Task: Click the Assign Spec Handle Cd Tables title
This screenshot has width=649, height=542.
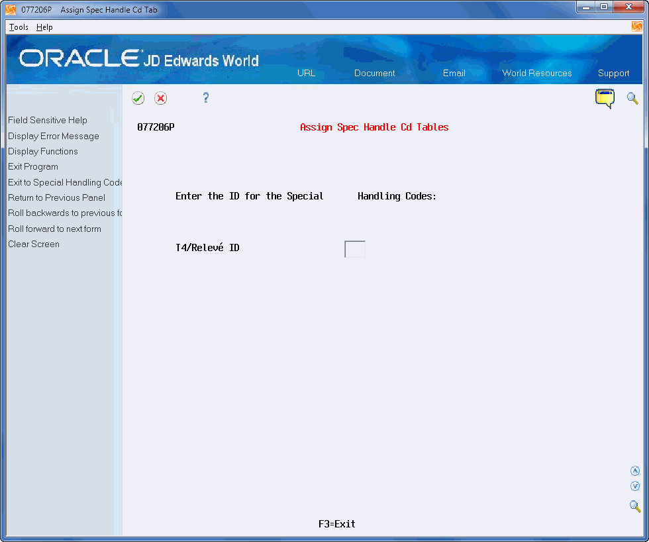Action: [374, 127]
